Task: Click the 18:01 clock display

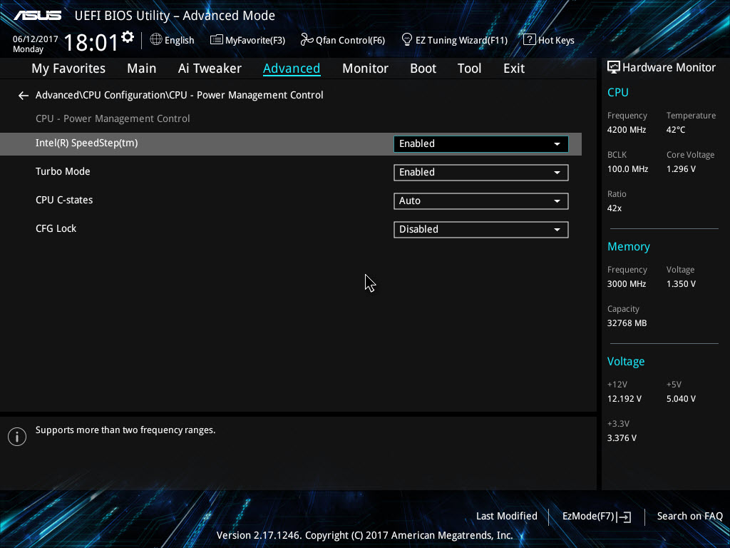Action: coord(91,43)
